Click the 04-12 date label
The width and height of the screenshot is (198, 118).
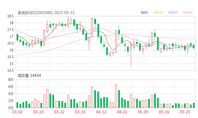[101, 112]
